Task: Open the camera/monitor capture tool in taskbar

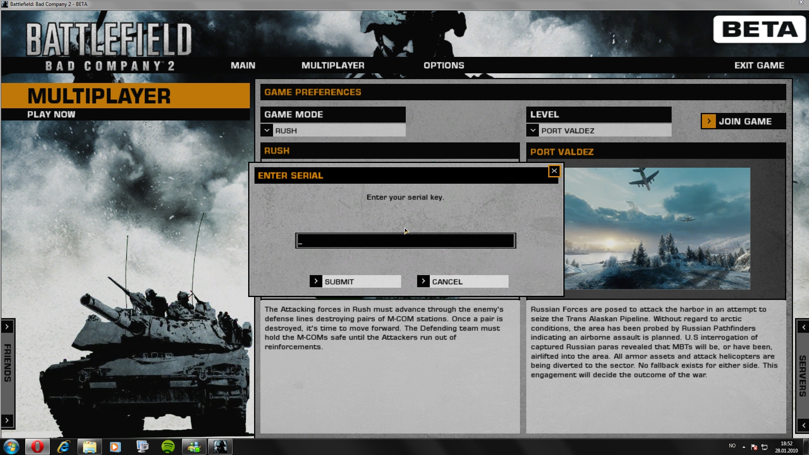Action: click(x=142, y=447)
